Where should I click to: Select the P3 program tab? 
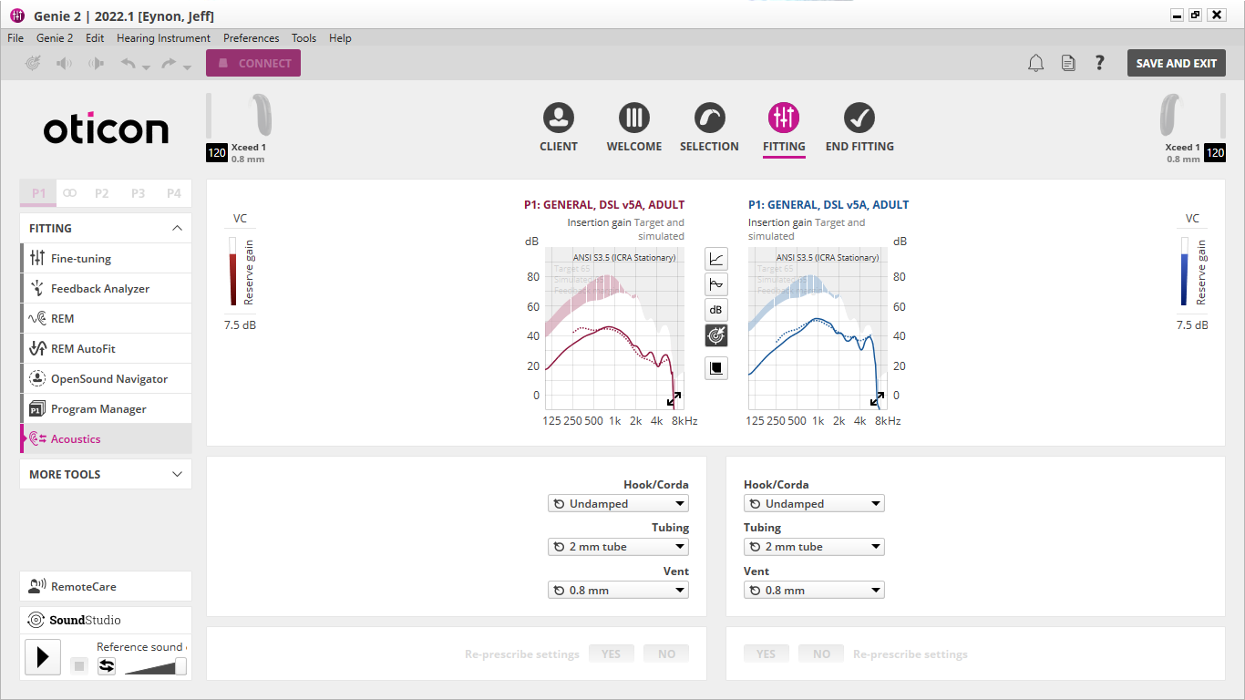point(138,193)
